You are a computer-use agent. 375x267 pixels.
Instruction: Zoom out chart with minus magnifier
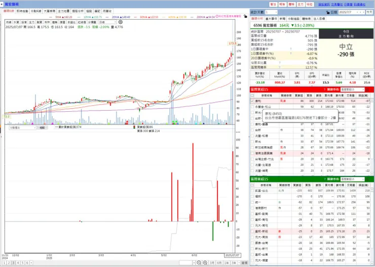pos(199,263)
